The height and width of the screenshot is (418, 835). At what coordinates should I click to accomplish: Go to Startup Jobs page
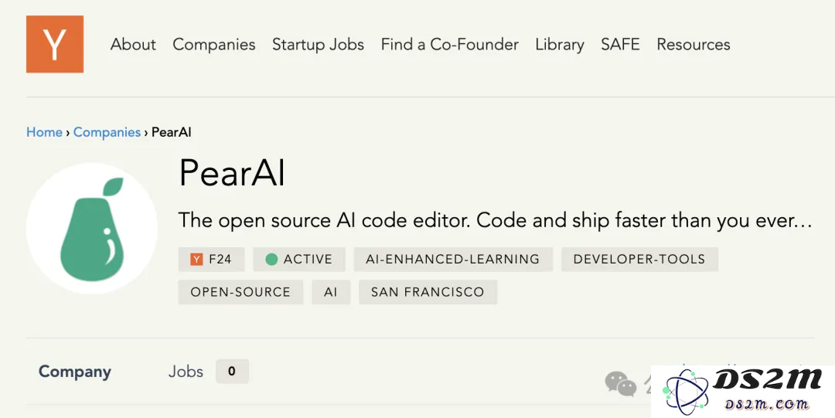[x=318, y=44]
